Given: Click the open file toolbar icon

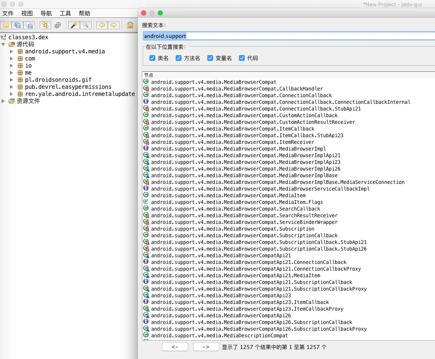Looking at the screenshot, I should coord(6,25).
